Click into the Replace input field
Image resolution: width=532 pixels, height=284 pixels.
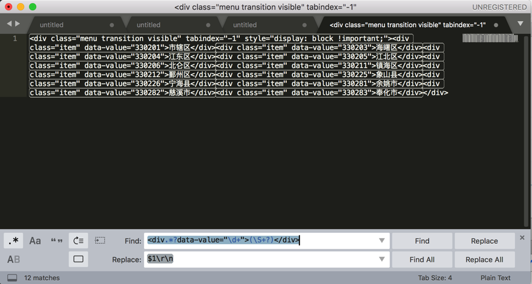[x=259, y=259]
